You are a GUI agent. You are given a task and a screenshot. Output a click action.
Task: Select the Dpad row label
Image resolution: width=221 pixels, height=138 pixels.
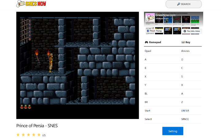148,51
